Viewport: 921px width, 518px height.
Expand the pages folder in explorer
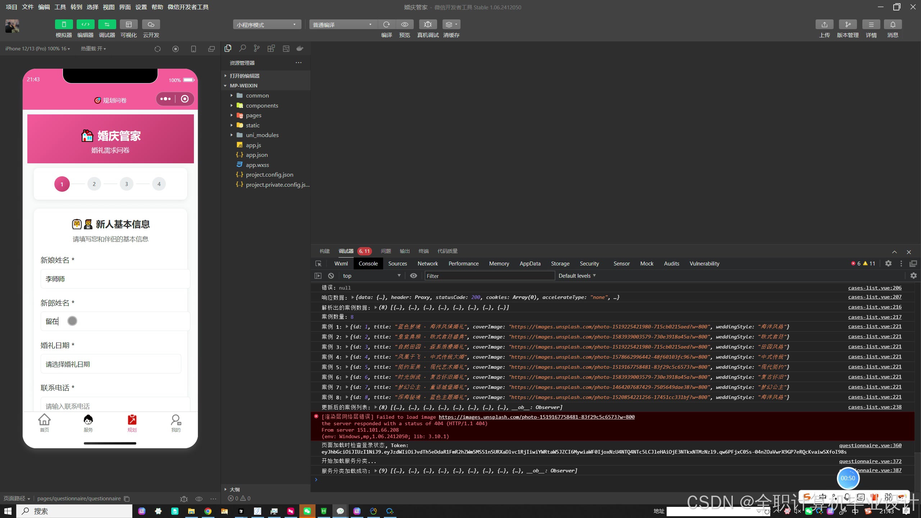point(253,115)
